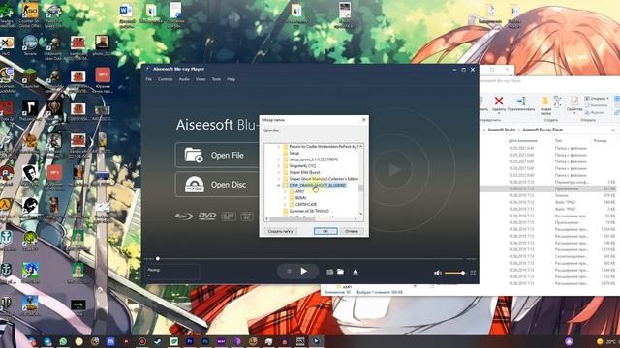Click the Steam taskbar icon
This screenshot has width=620, height=348.
tap(158, 341)
